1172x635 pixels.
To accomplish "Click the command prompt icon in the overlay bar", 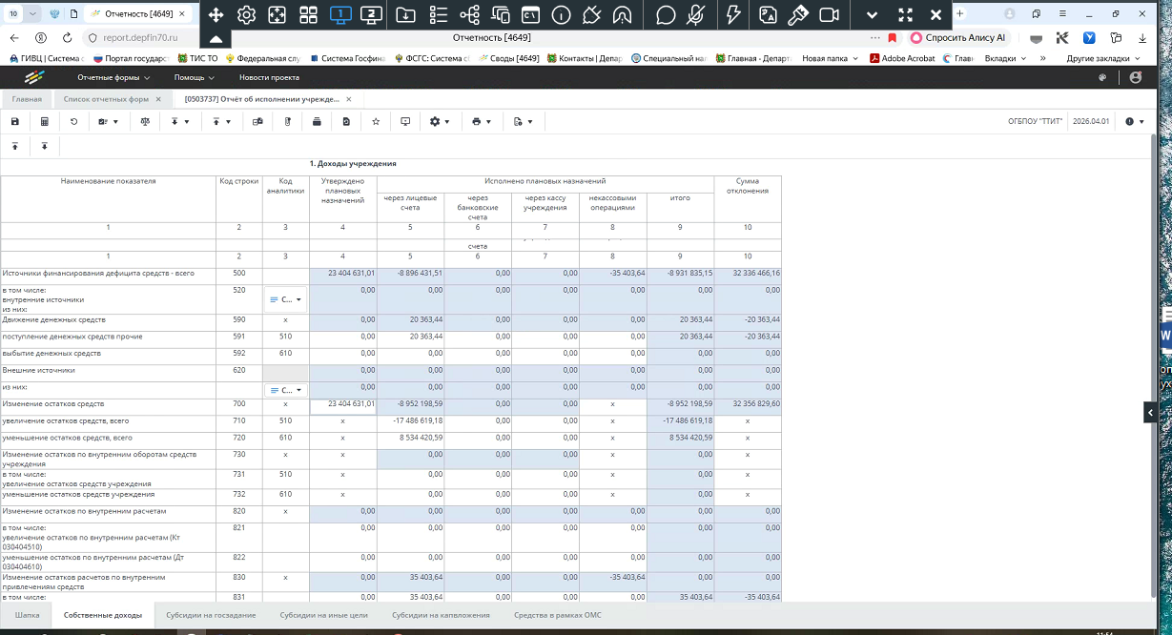I will pos(530,14).
